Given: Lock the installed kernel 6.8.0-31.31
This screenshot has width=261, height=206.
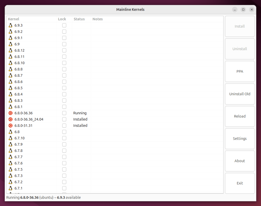Looking at the screenshot, I should click(x=64, y=125).
